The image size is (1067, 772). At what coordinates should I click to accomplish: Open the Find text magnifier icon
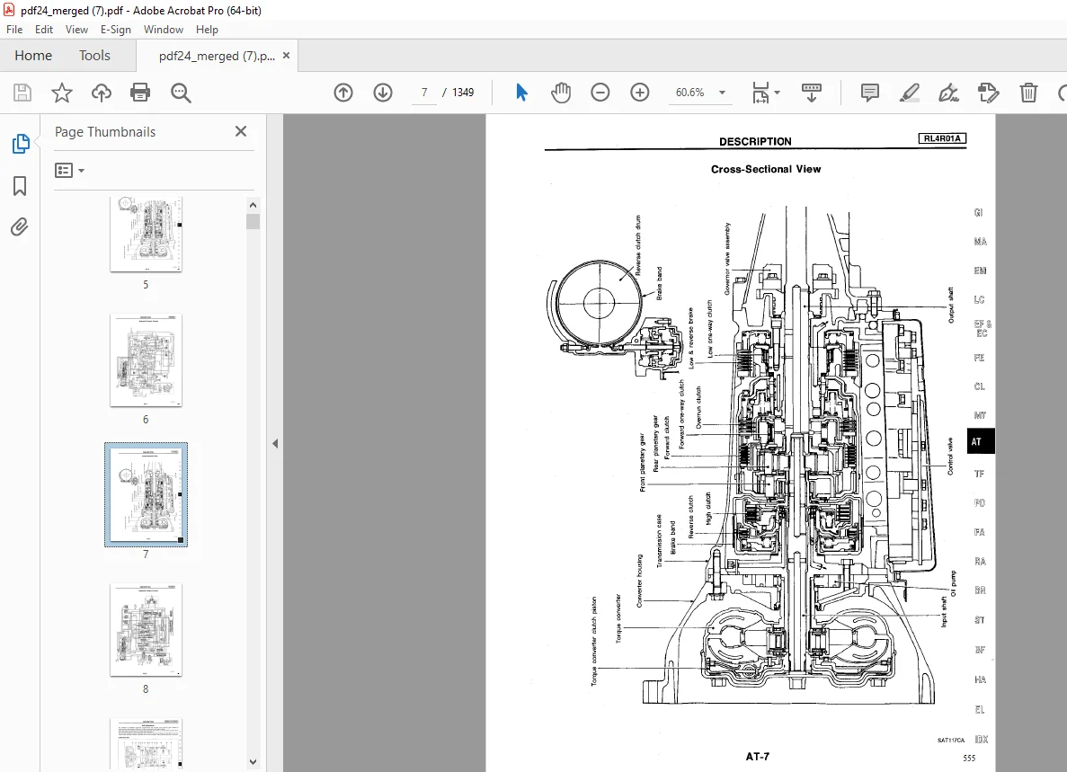pos(181,93)
